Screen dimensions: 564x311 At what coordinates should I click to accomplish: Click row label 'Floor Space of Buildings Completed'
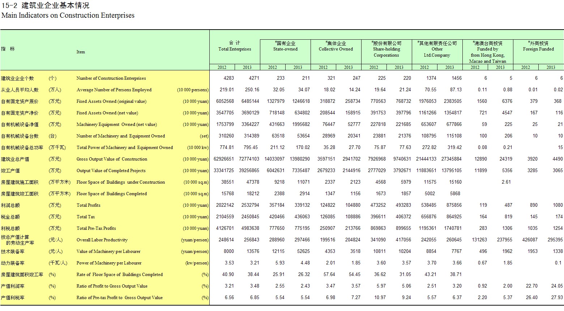112,194
